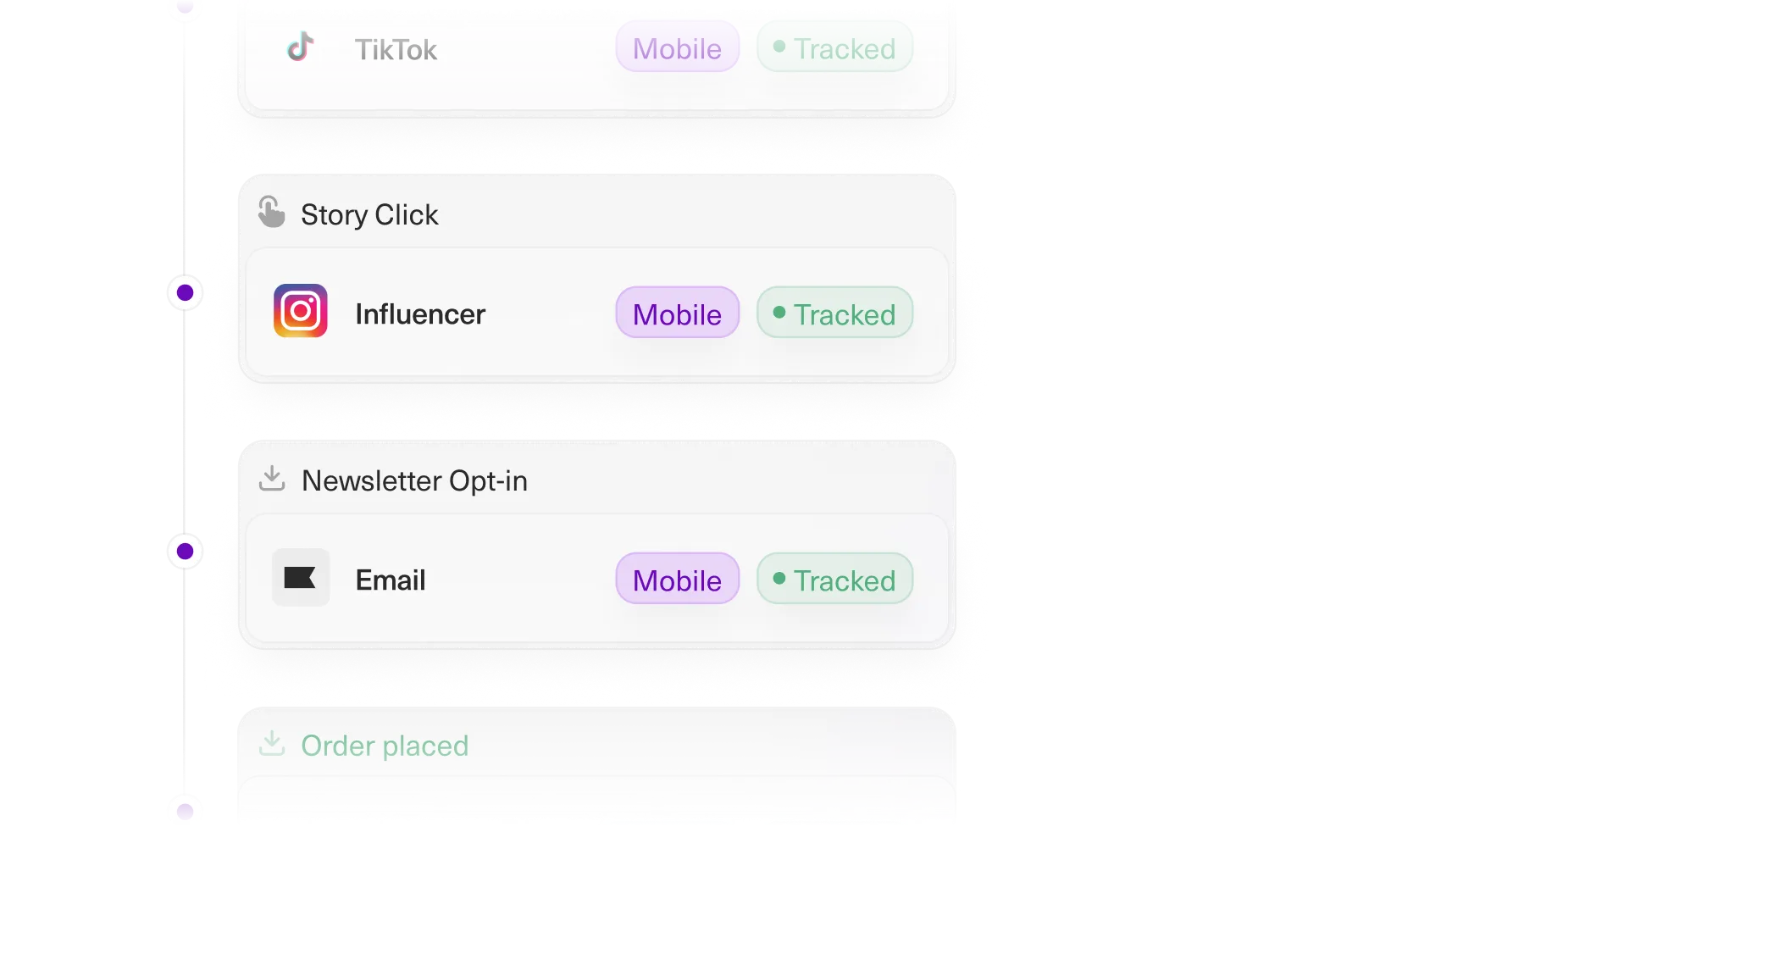Viewport: 1768px width, 971px height.
Task: Click the tap gesture icon beside Story Click
Action: pos(273,212)
